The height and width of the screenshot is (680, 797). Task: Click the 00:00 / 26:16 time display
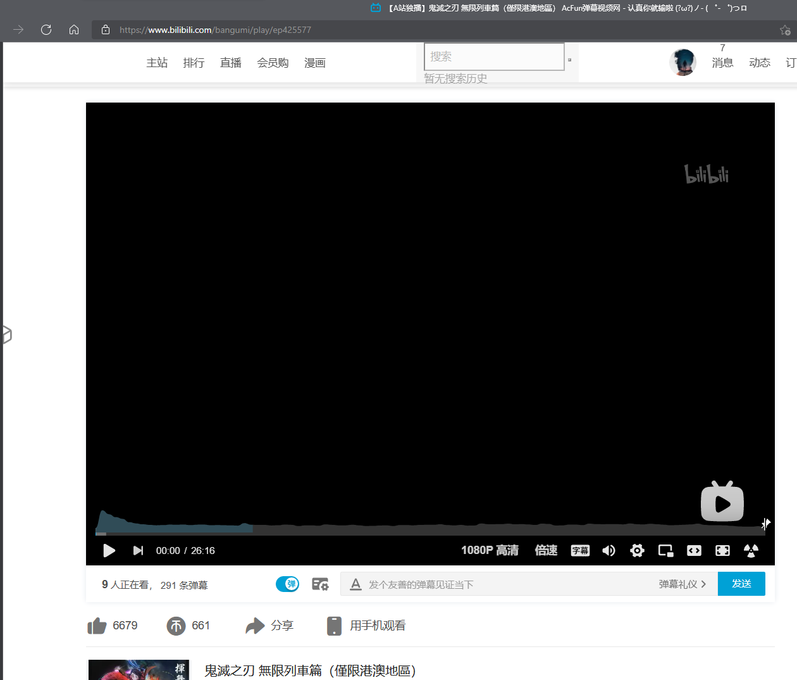click(185, 551)
